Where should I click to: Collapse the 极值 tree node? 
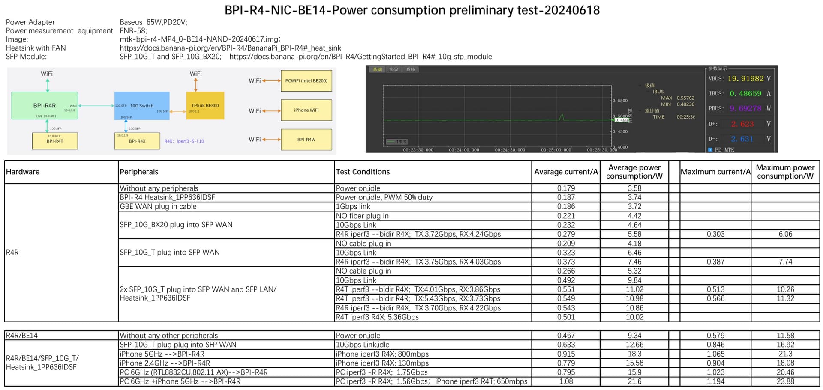tap(641, 86)
